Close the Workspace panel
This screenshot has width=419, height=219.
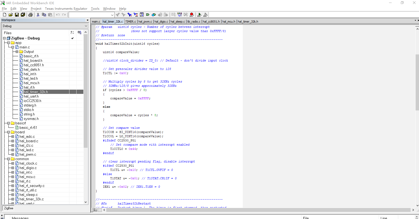tap(88, 20)
